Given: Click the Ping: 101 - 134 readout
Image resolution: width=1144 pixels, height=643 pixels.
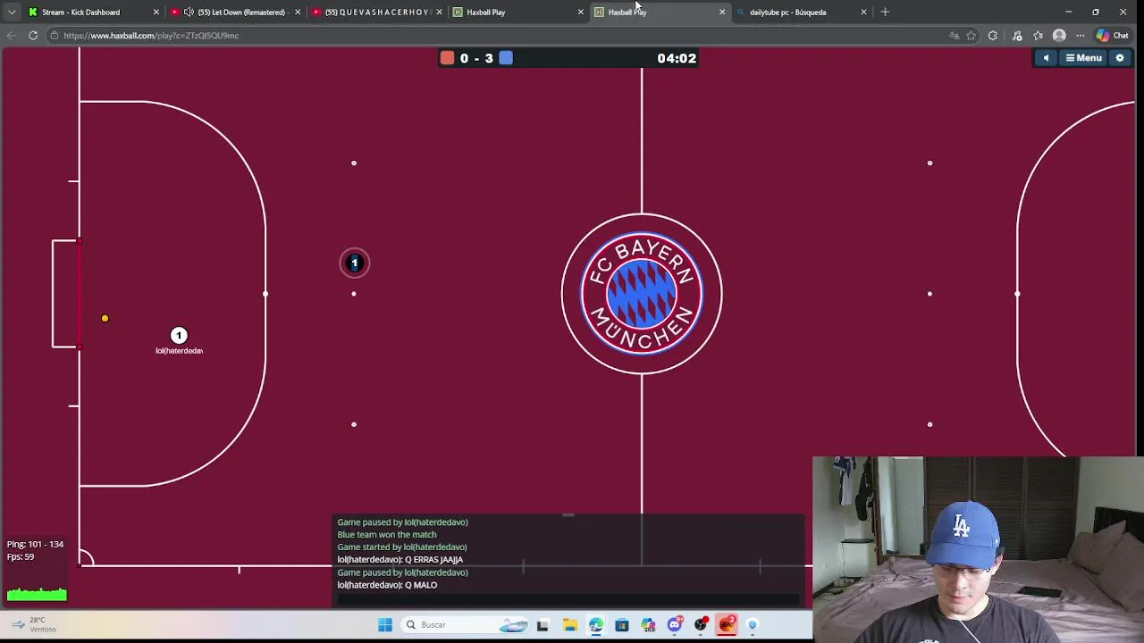Looking at the screenshot, I should point(35,544).
